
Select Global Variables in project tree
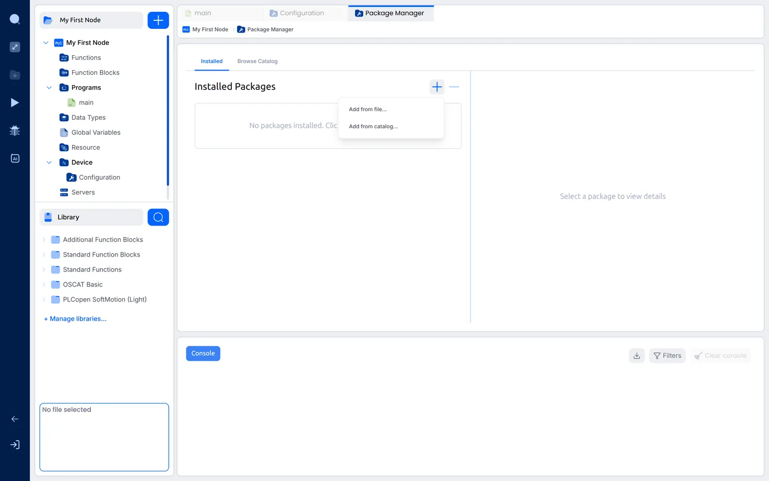point(96,133)
